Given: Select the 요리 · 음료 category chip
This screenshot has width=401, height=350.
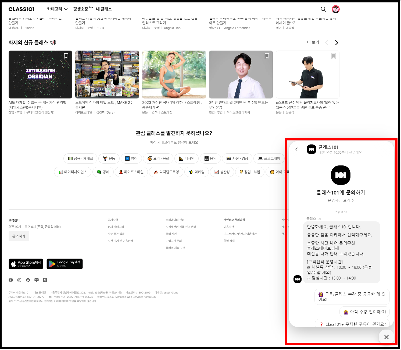Looking at the screenshot, I should 158,158.
